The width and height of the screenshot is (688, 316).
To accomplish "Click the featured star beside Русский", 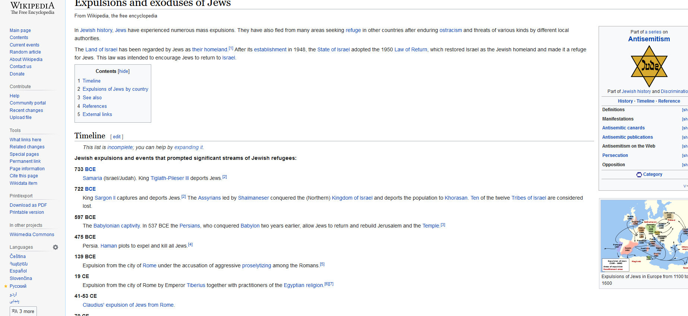I will tap(6, 286).
